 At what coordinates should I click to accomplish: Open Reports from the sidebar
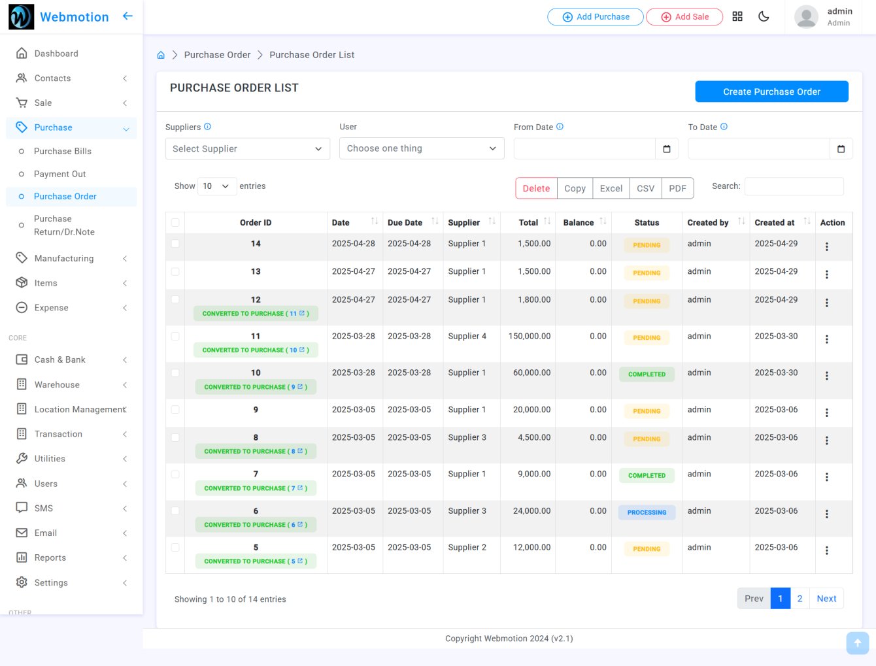50,558
